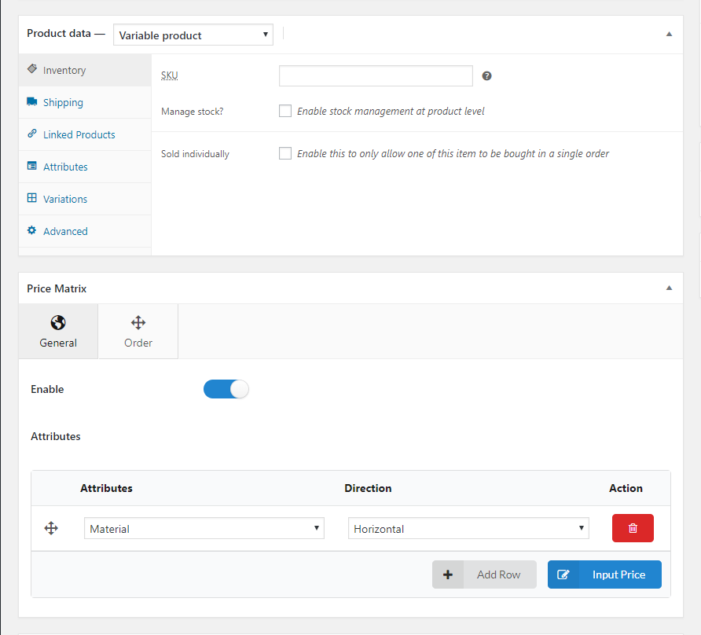Open the Horizontal direction dropdown
701x635 pixels.
click(468, 529)
